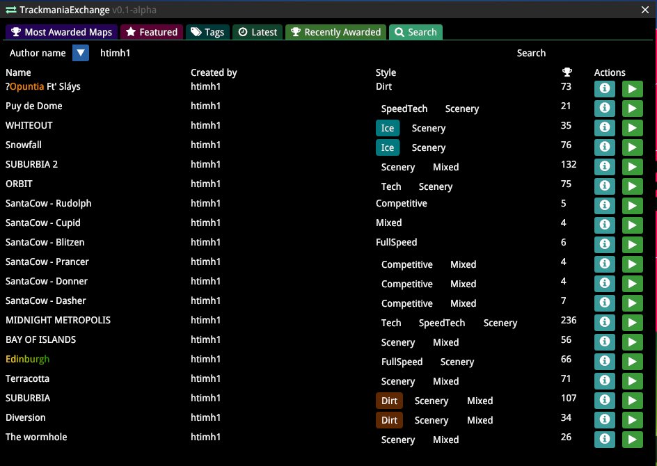657x466 pixels.
Task: Play the Diversion map
Action: click(633, 420)
